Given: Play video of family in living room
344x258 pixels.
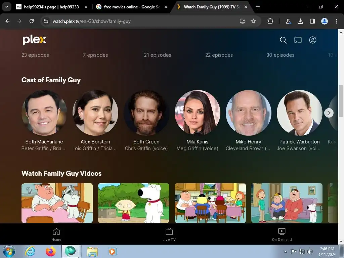Looking at the screenshot, I should [x=287, y=203].
